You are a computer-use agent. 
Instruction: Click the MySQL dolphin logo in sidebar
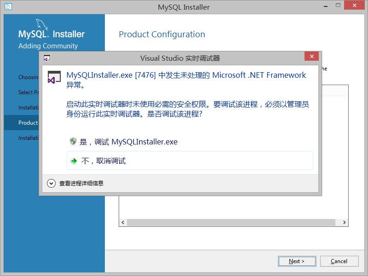pyautogui.click(x=42, y=25)
